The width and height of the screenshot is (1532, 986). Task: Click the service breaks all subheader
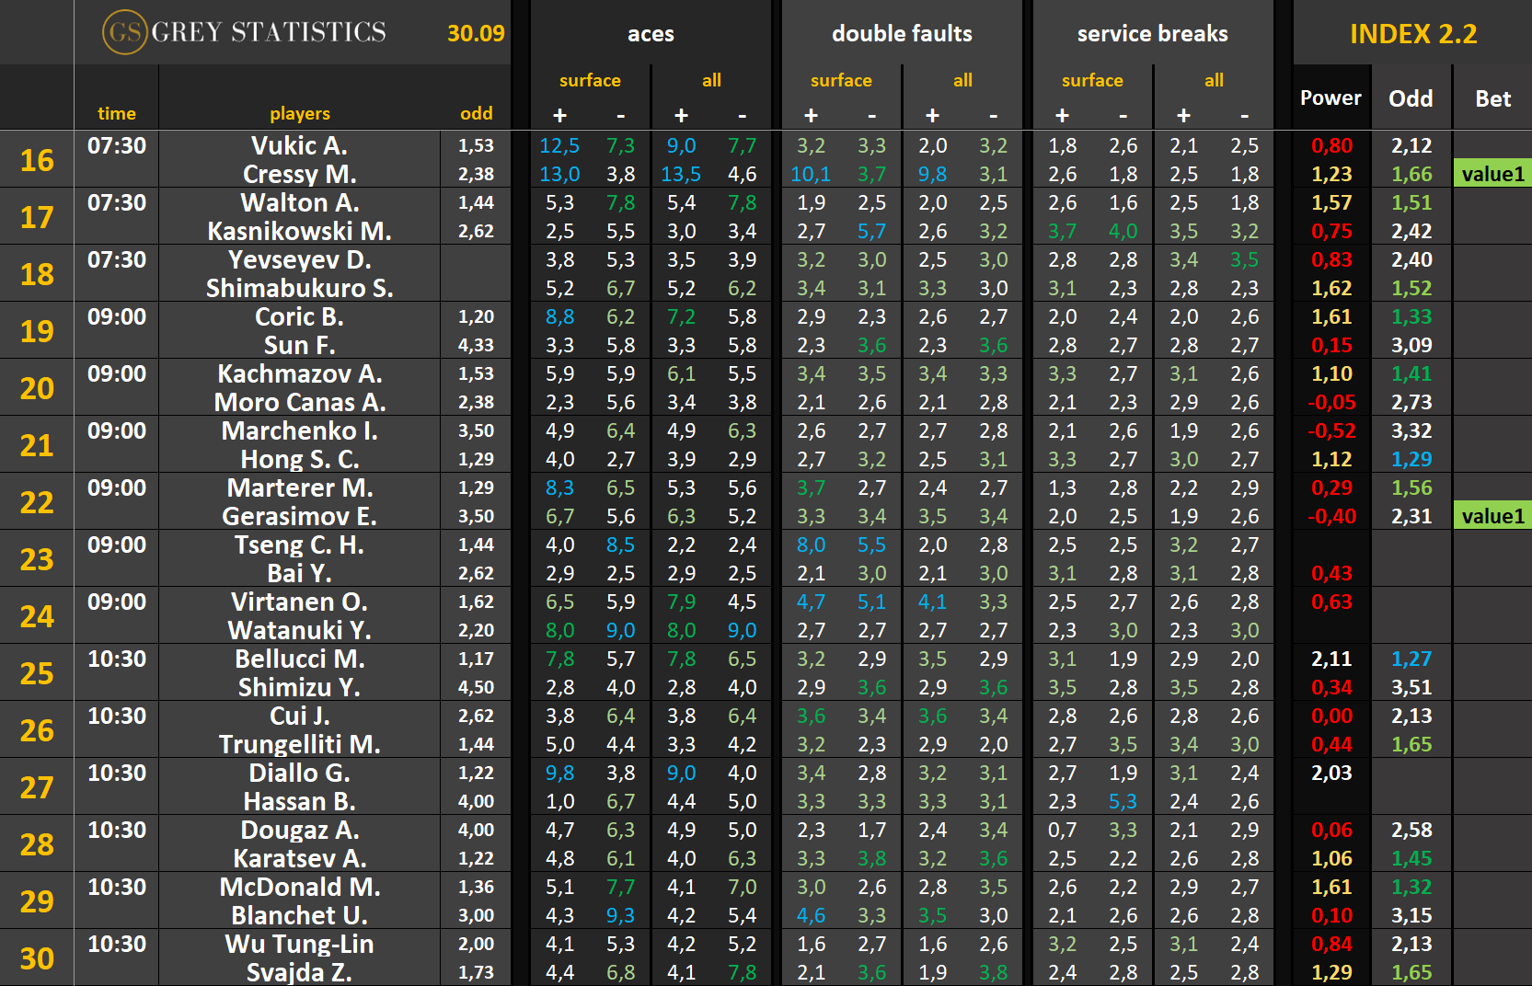click(x=1214, y=80)
